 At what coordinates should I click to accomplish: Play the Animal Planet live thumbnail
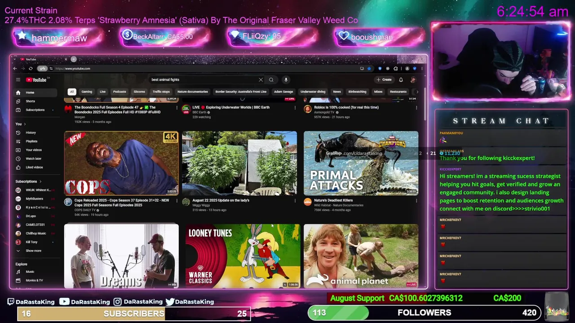361,256
